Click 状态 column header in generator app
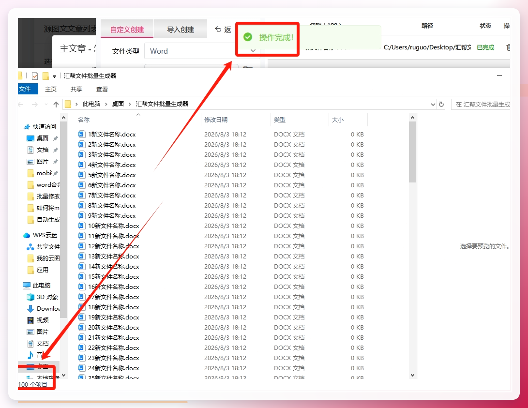The width and height of the screenshot is (528, 408). [x=485, y=26]
